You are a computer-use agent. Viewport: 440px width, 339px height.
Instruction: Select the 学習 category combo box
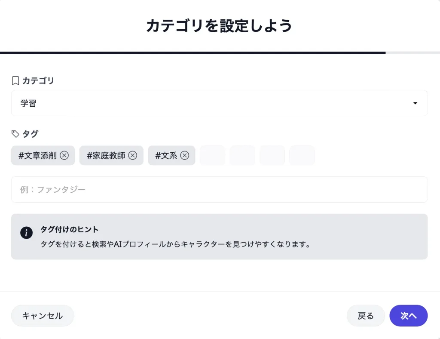click(220, 103)
